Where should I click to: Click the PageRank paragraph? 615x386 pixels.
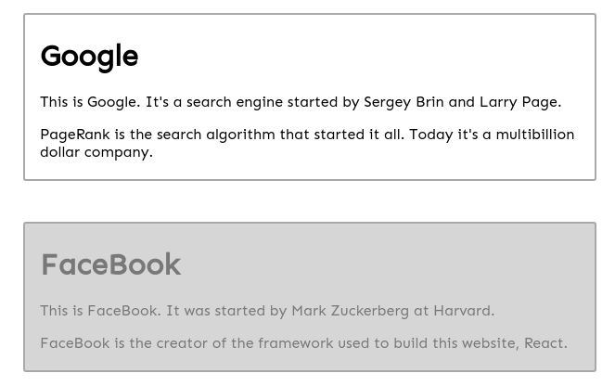pyautogui.click(x=307, y=143)
